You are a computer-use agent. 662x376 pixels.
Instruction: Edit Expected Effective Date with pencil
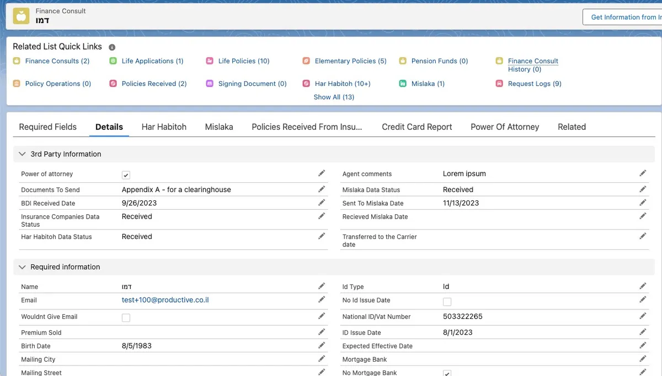643,346
